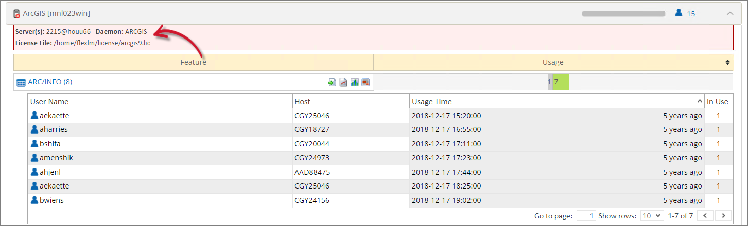
Task: Click the ArcGIS usage progress bar in header
Action: click(x=624, y=13)
